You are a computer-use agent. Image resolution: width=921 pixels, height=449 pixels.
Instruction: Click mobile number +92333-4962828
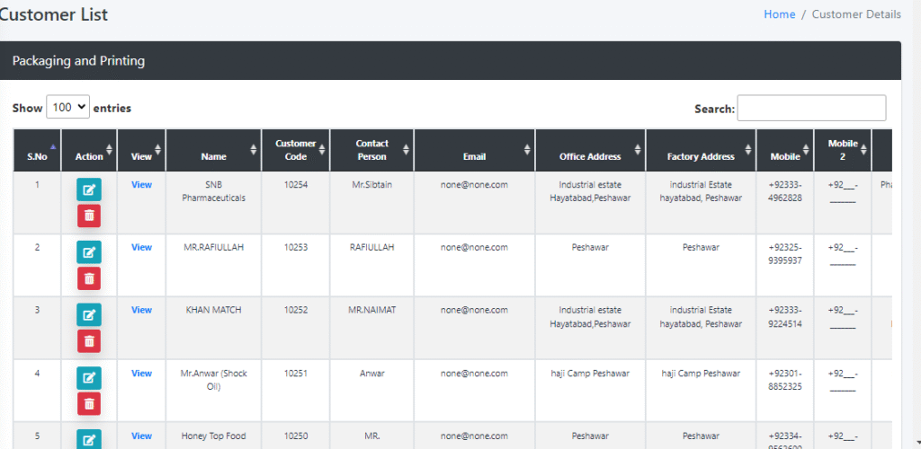tap(785, 191)
